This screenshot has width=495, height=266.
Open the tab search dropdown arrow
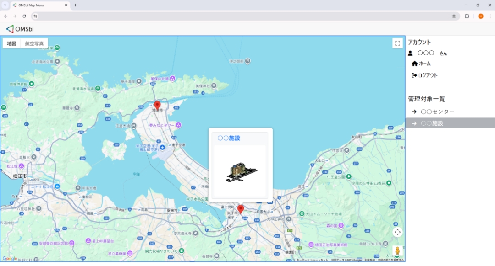coord(5,5)
